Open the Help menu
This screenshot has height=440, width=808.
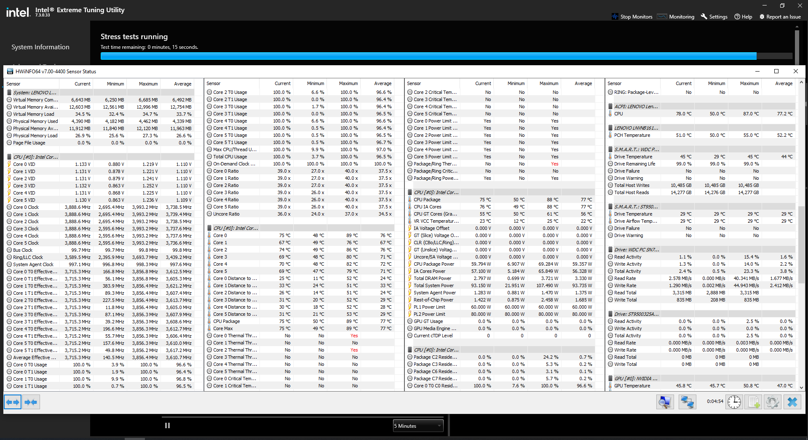tap(743, 17)
